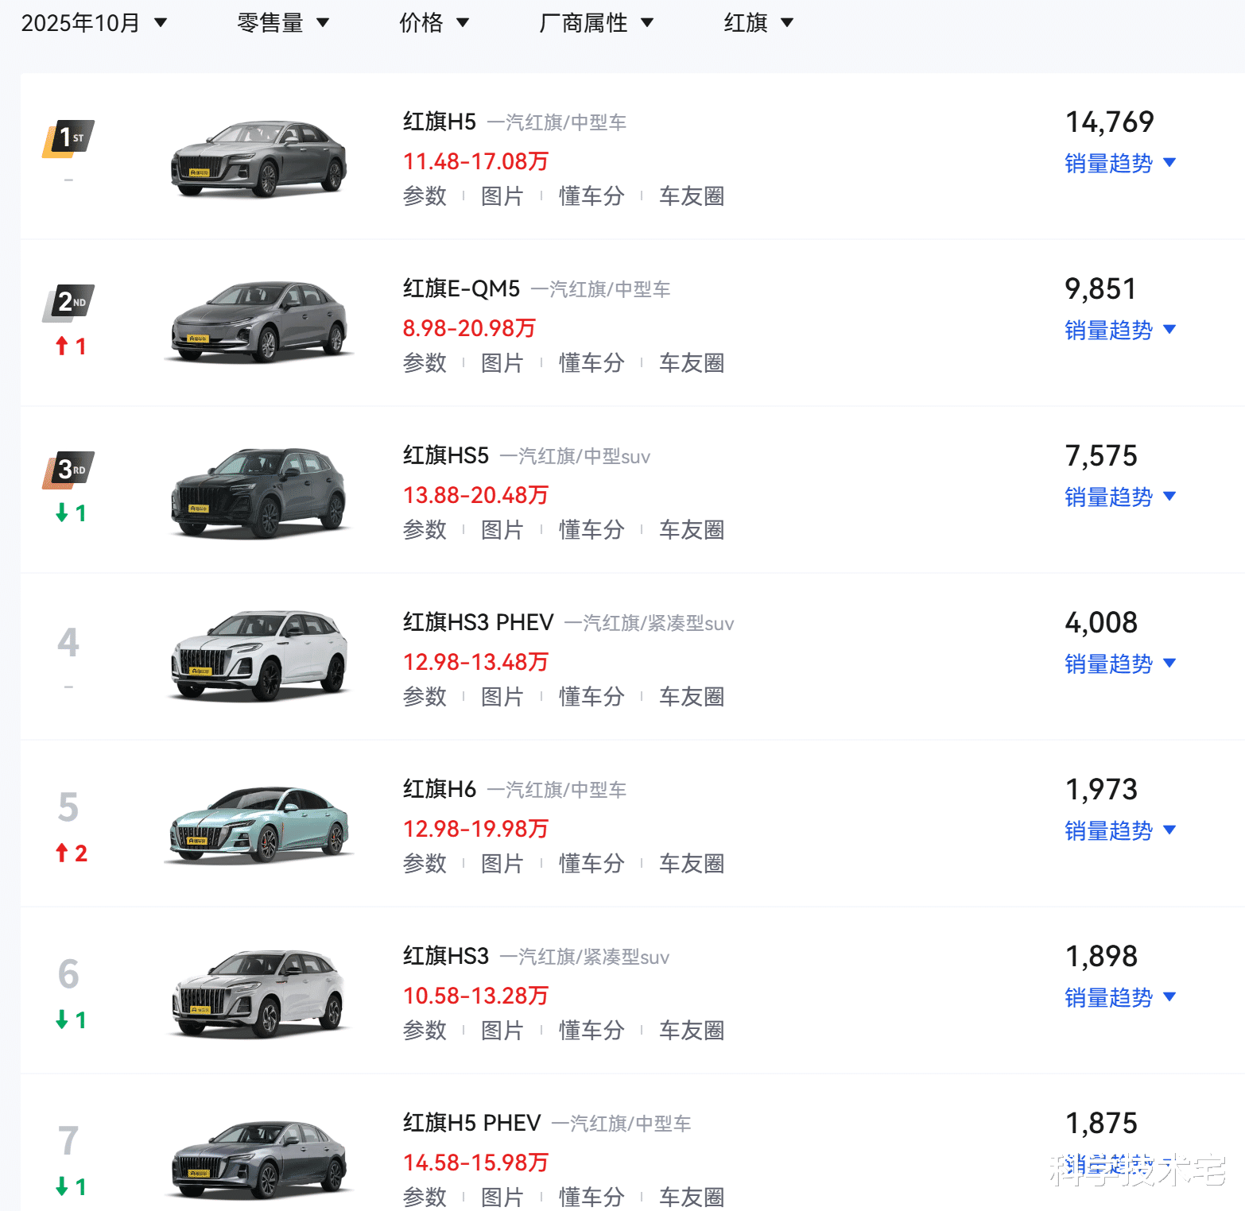Screen dimensions: 1245x1211
Task: Open the 价格 filter dropdown
Action: pos(433,23)
